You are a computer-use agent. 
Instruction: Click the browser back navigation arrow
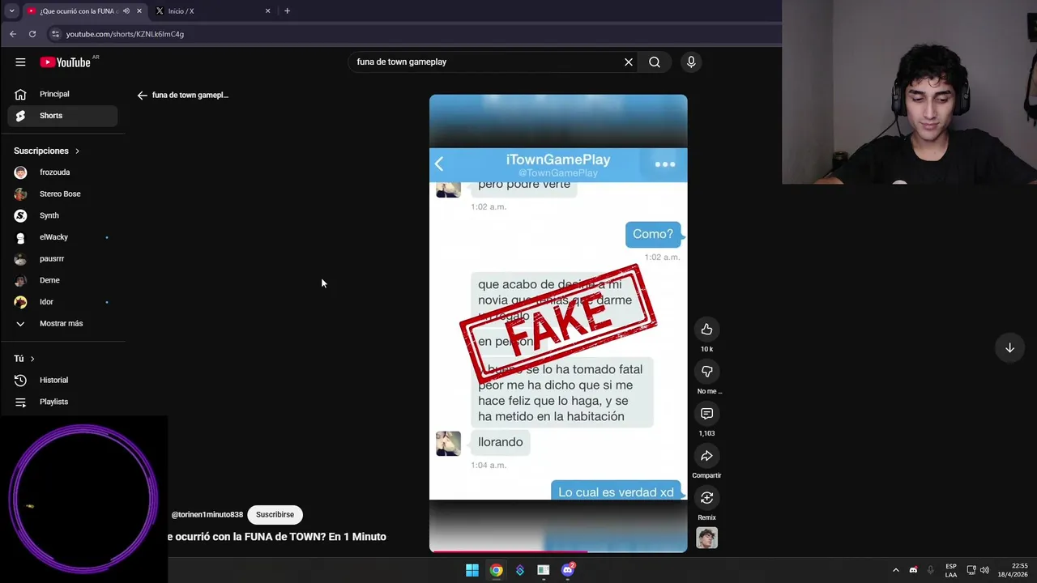(13, 34)
